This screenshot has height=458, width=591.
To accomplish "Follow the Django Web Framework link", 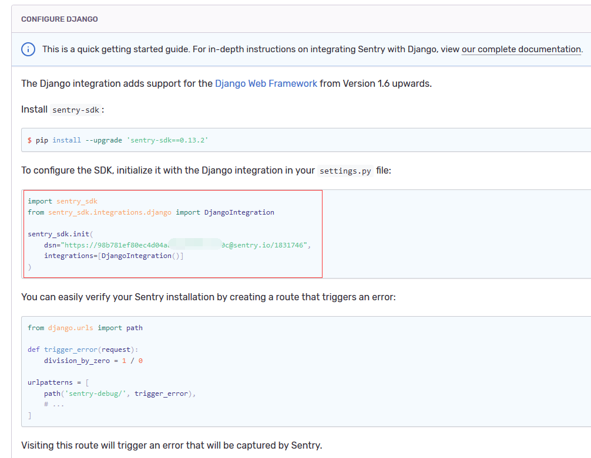I will (x=266, y=83).
